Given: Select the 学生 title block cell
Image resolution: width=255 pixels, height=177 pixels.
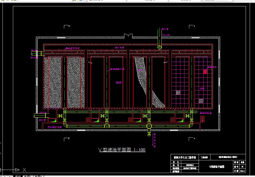Looking at the screenshot, I should [176, 162].
